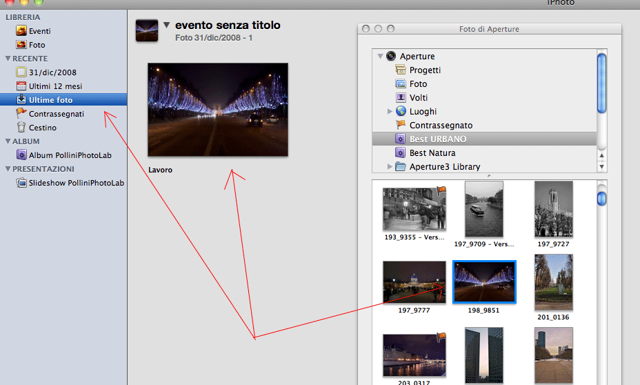Screen dimensions: 640x385
Task: Click the evento senza titolo event title
Action: coord(228,25)
